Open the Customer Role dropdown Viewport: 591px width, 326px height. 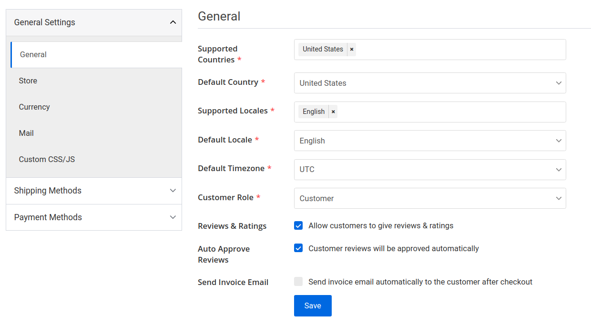[429, 198]
